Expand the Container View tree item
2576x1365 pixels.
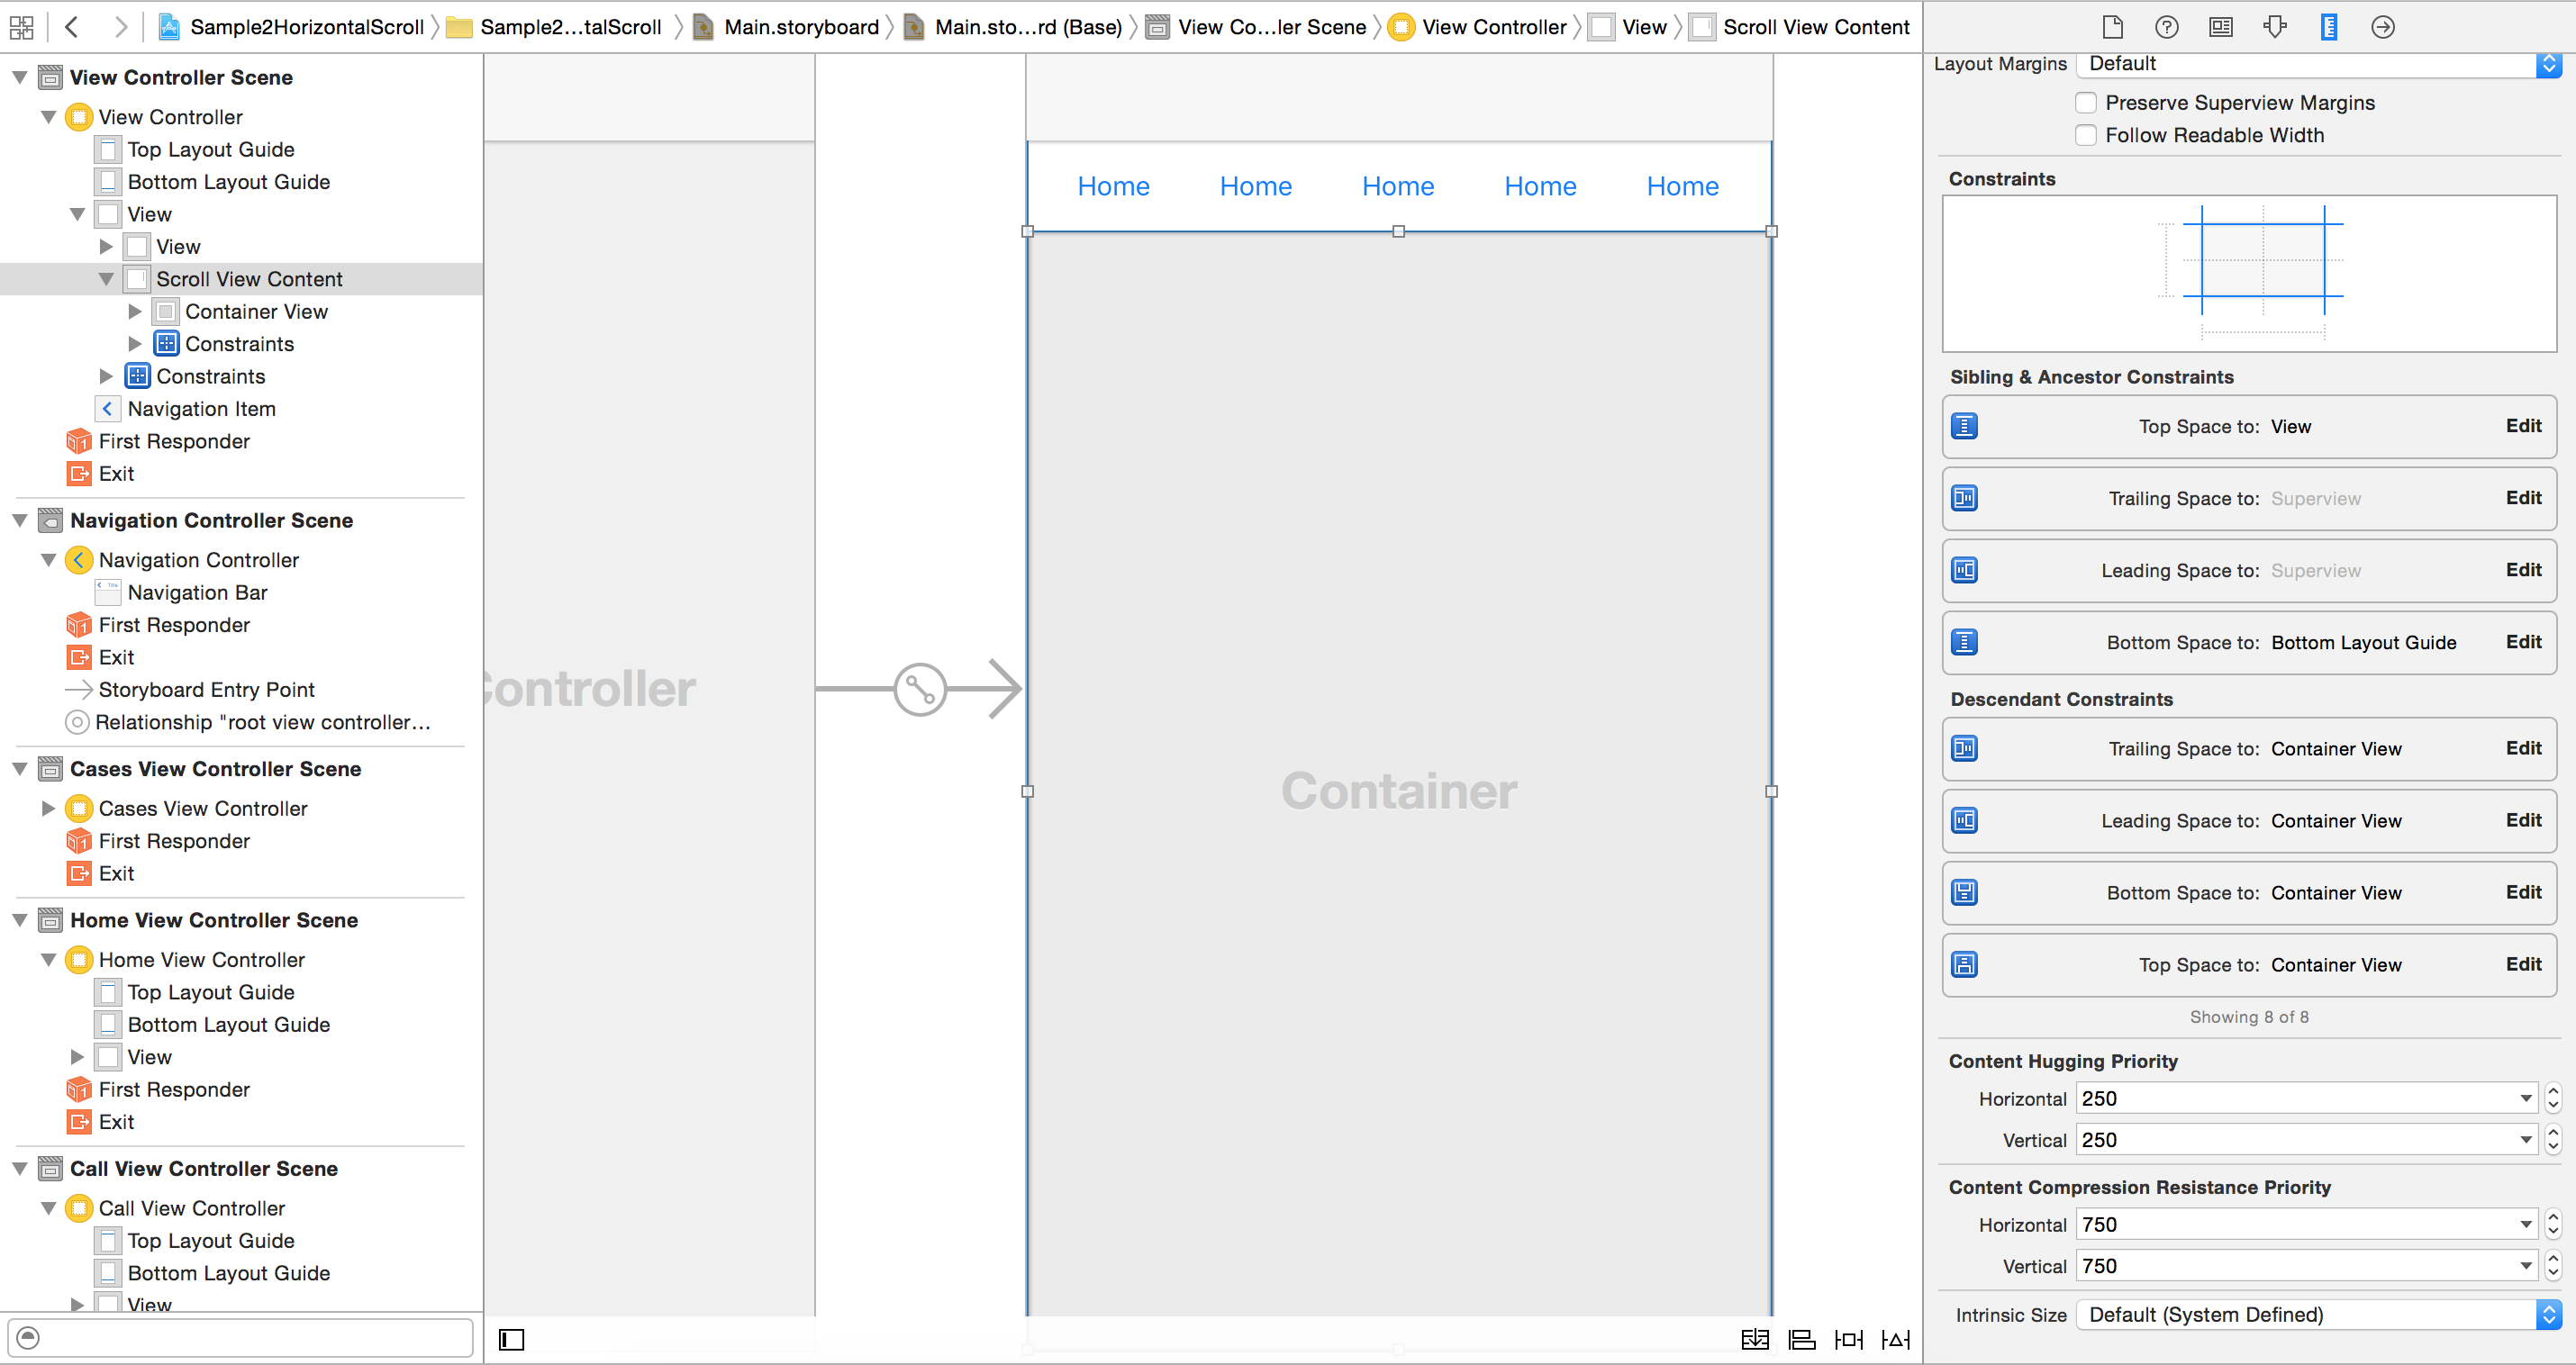coord(135,312)
